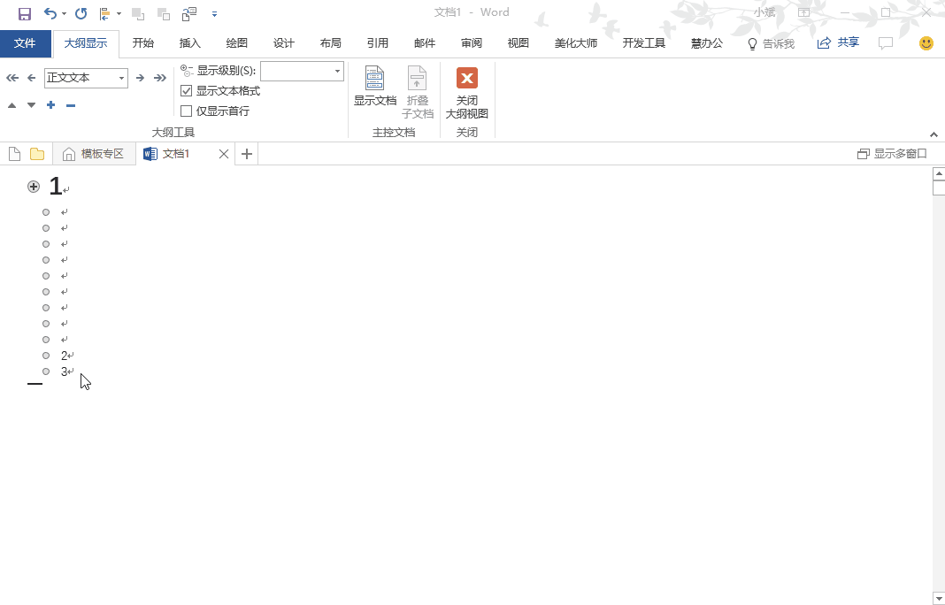The height and width of the screenshot is (605, 945).
Task: Close the 文档1 tab
Action: point(224,154)
